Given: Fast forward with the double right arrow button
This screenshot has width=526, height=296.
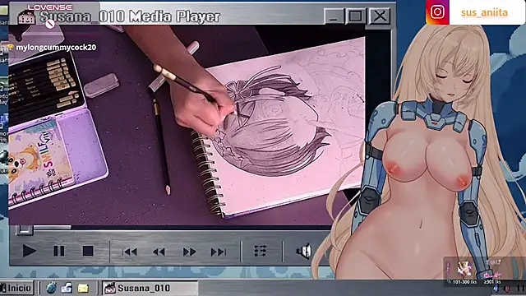Looking at the screenshot, I should [189, 252].
